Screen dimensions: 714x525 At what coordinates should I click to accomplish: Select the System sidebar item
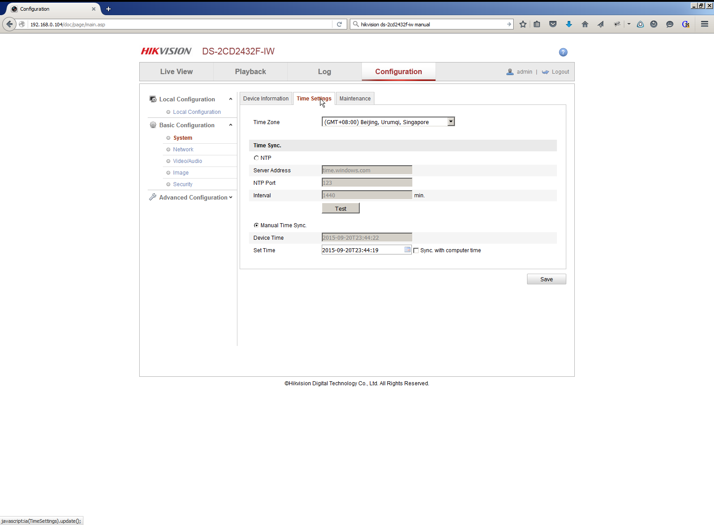point(183,138)
